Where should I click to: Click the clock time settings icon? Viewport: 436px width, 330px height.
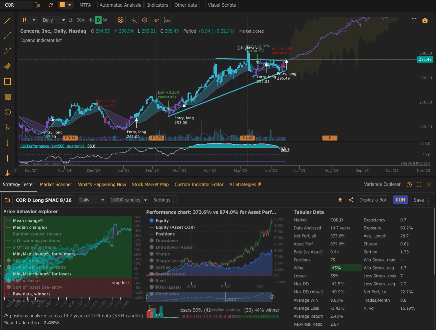(145, 20)
